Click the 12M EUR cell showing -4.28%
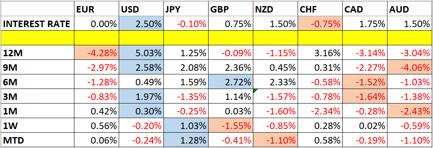Screen dimensions: 433x148 (x=97, y=53)
